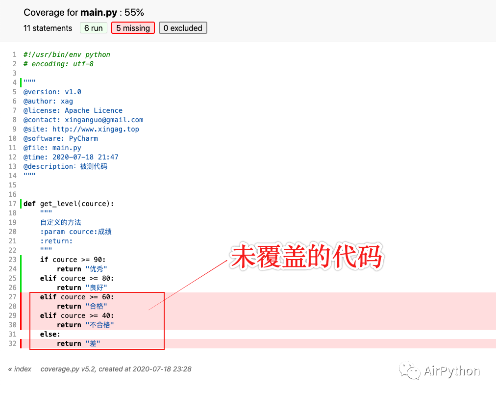Click the '@site: http://www.xingag.top' line
This screenshot has width=496, height=394.
pyautogui.click(x=81, y=129)
